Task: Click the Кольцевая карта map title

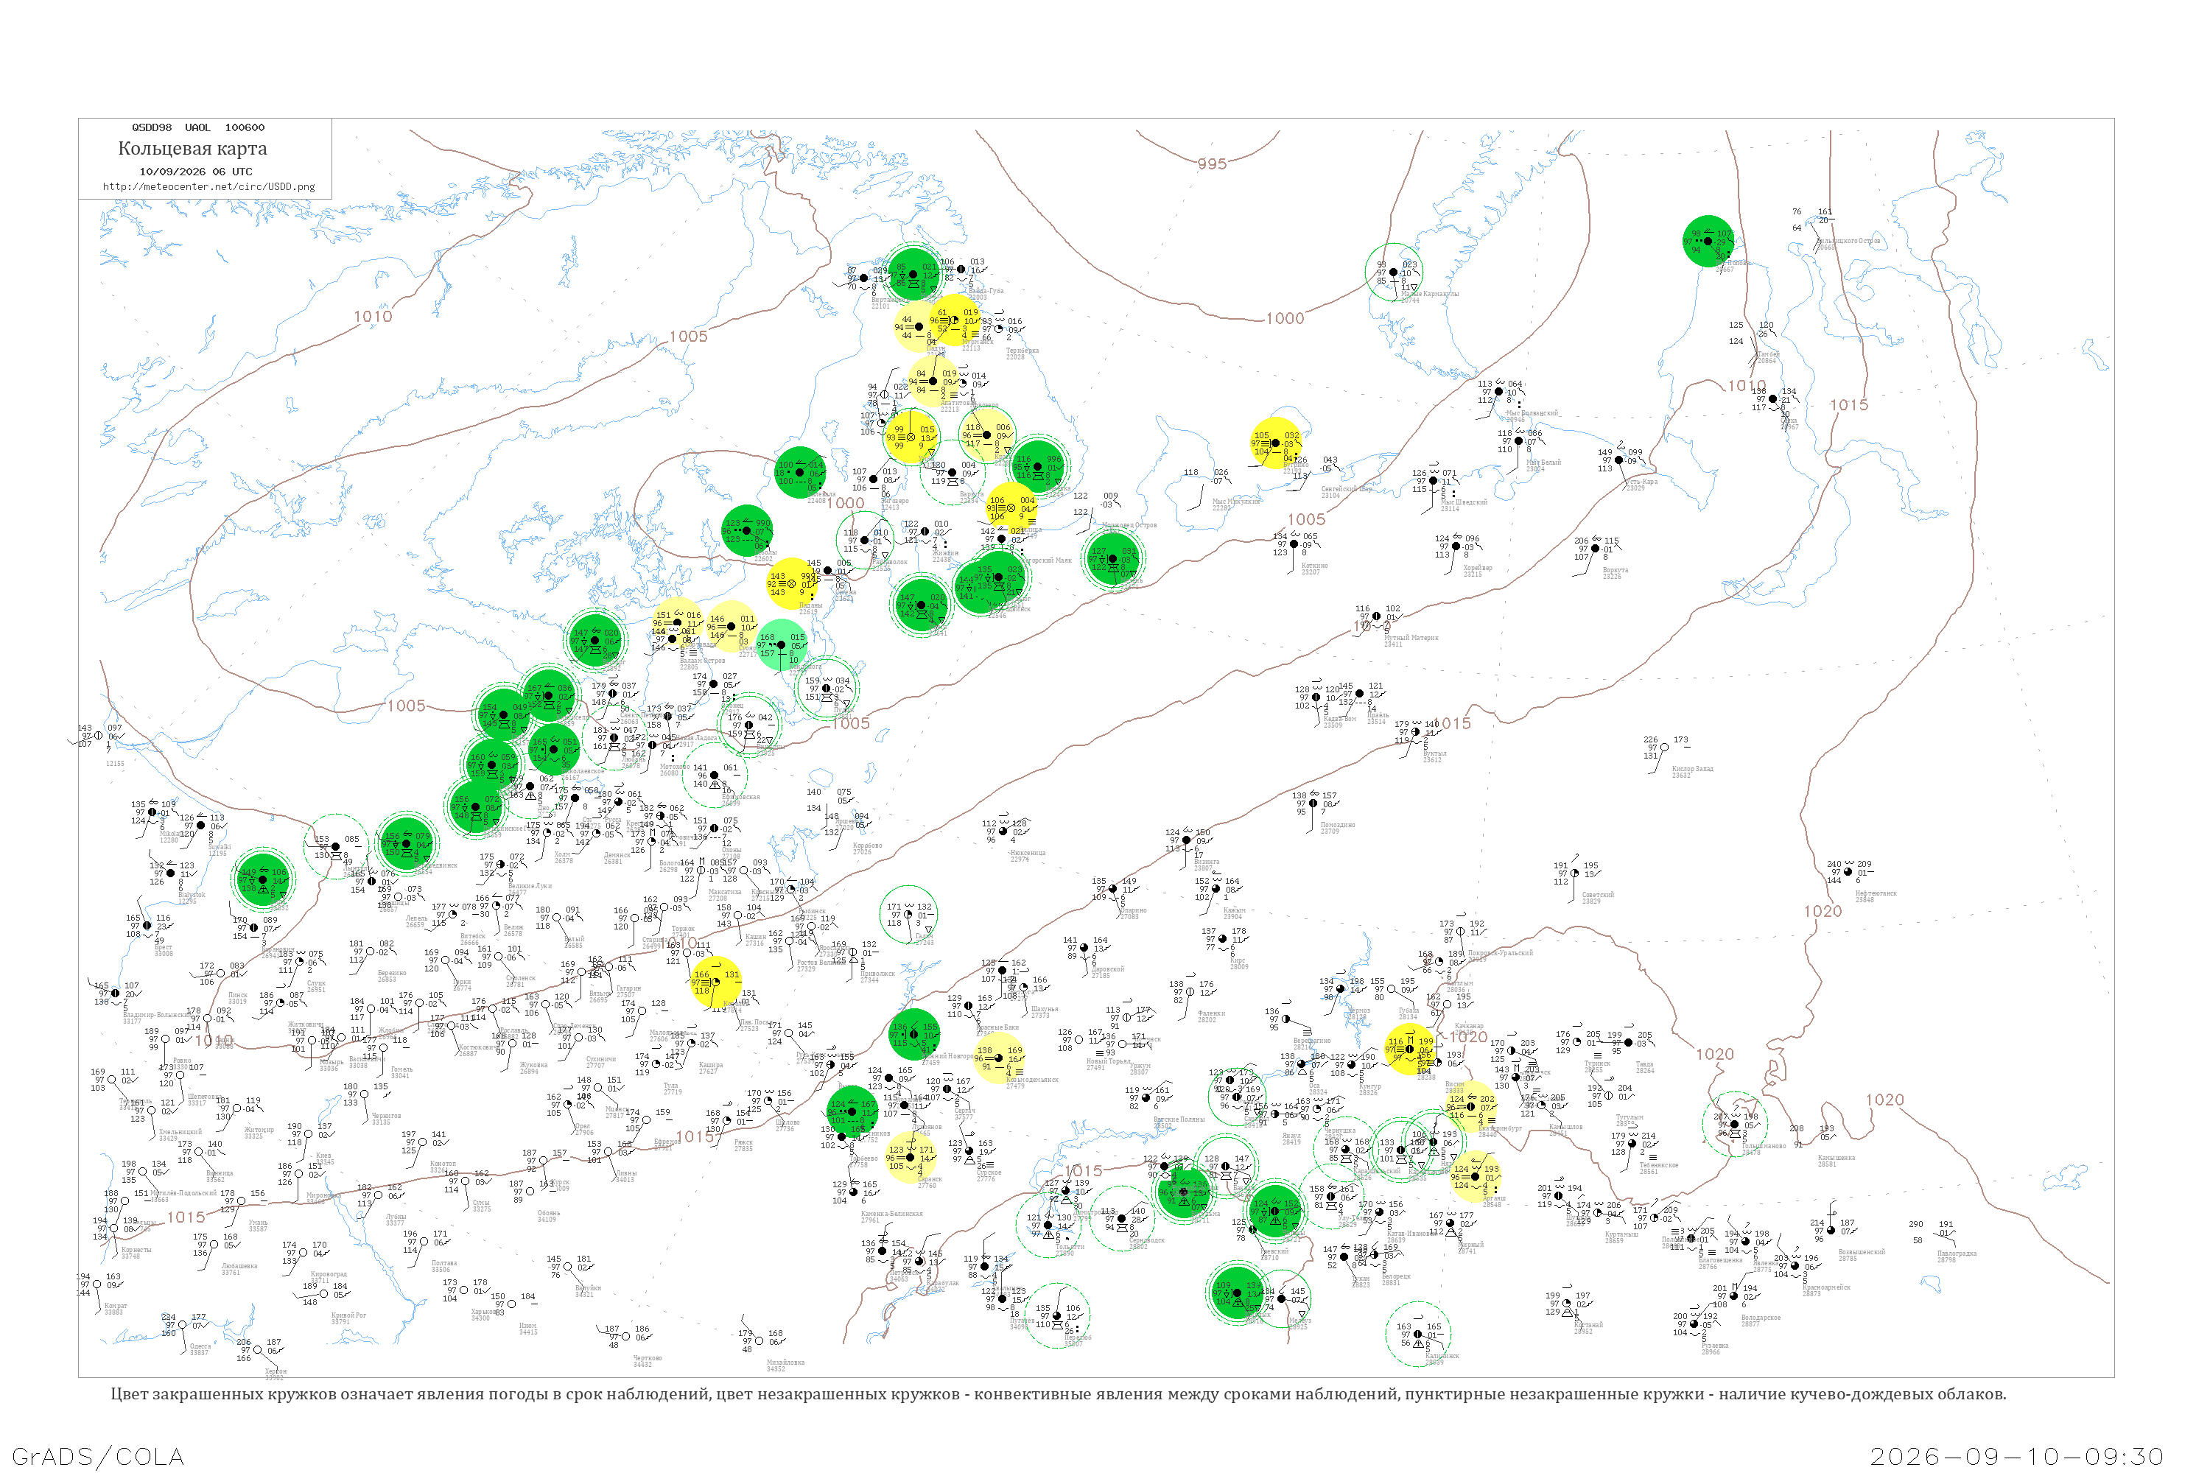Action: point(192,149)
